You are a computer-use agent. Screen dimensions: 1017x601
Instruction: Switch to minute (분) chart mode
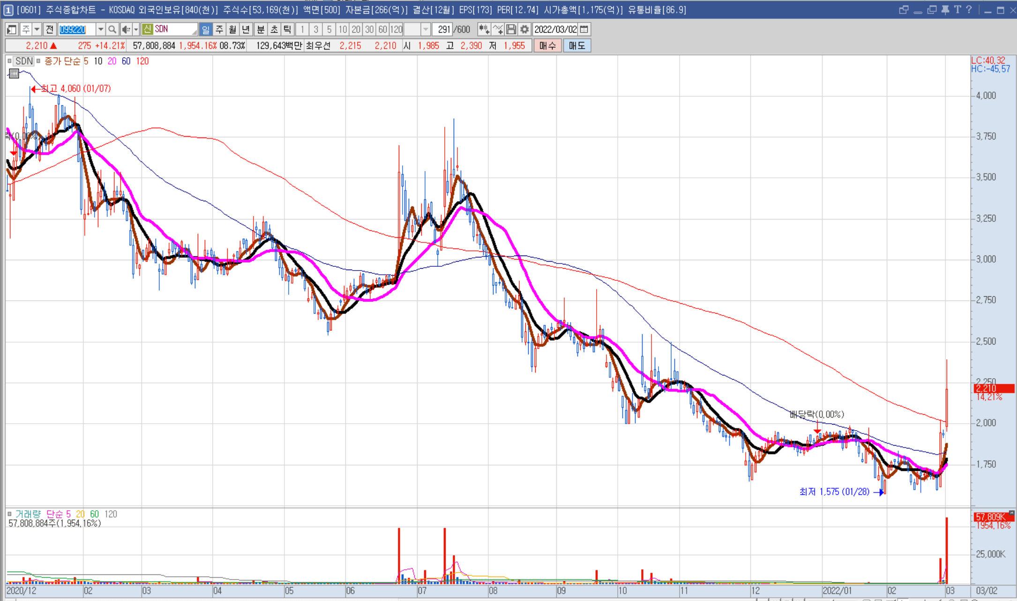(261, 29)
